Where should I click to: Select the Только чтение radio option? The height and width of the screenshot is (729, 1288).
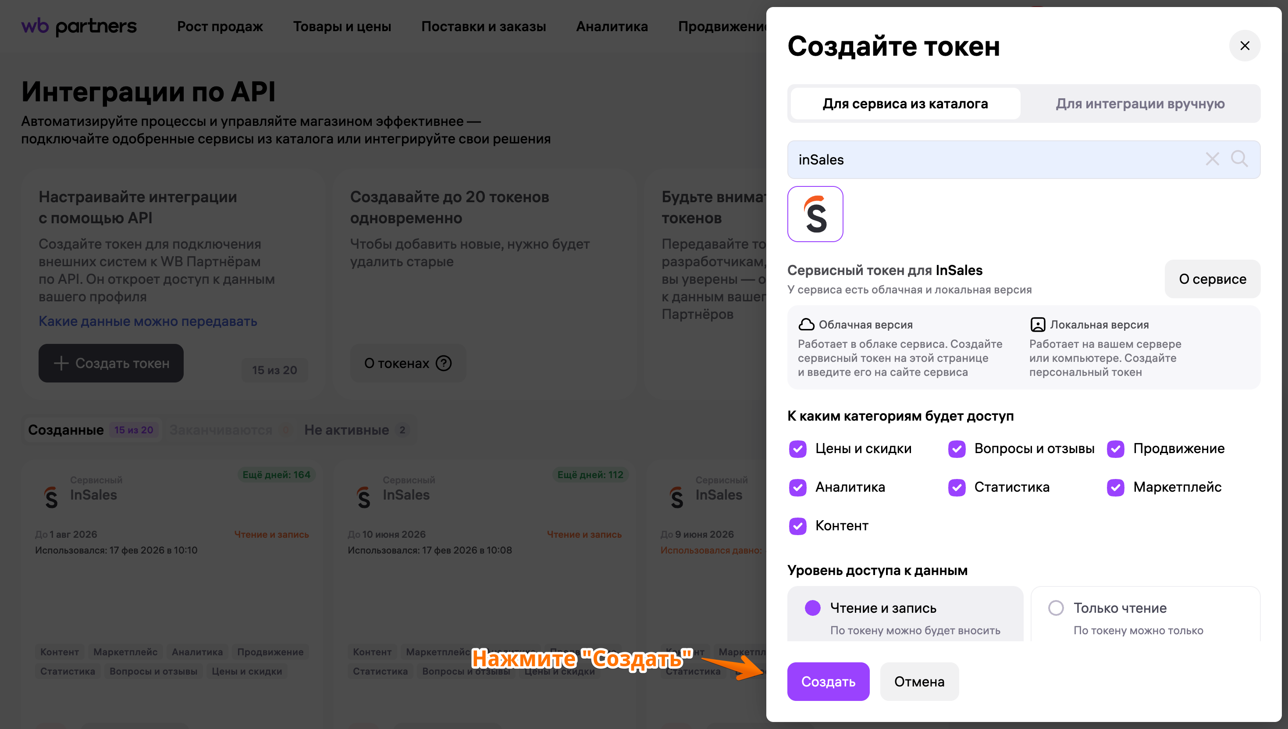click(x=1056, y=608)
